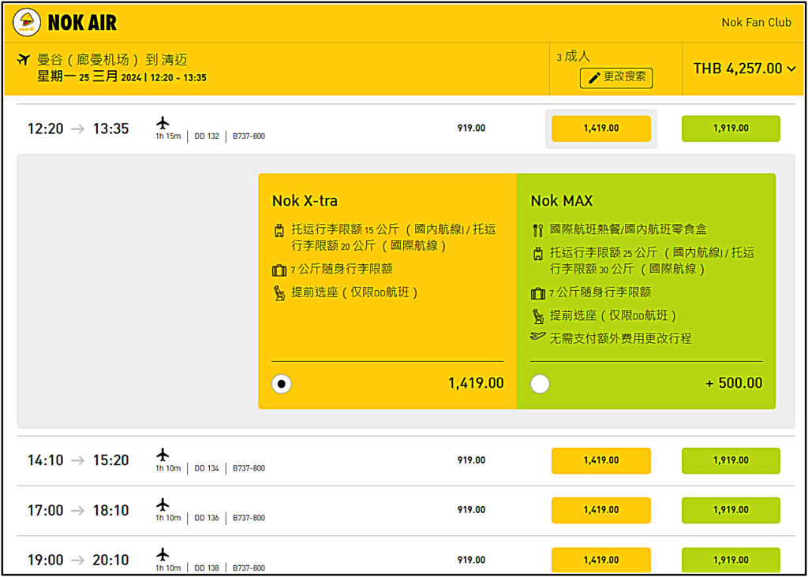Select 1,919.00 fare for 14:10 flight
The width and height of the screenshot is (808, 577).
[731, 460]
